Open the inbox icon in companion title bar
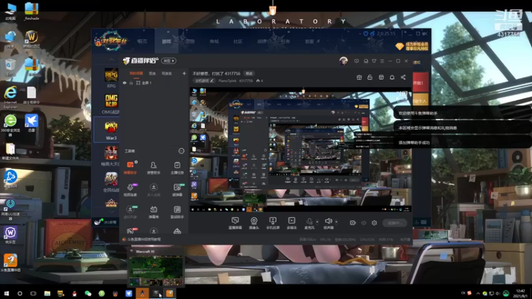 click(366, 61)
